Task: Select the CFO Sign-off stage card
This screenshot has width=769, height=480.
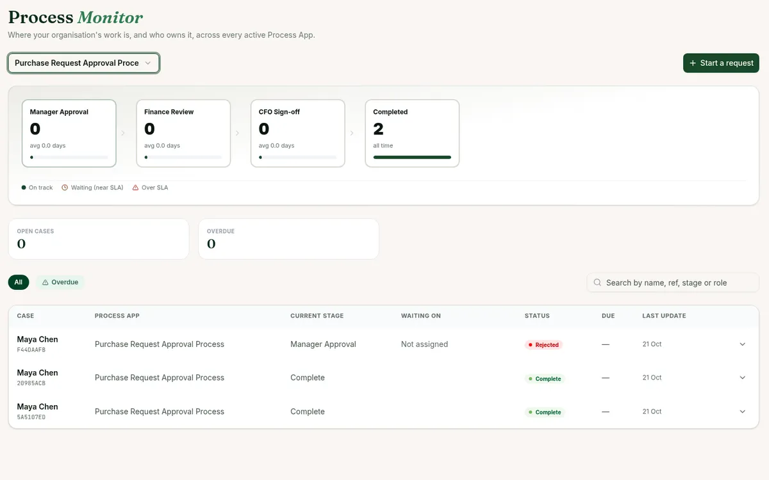Action: [x=298, y=133]
